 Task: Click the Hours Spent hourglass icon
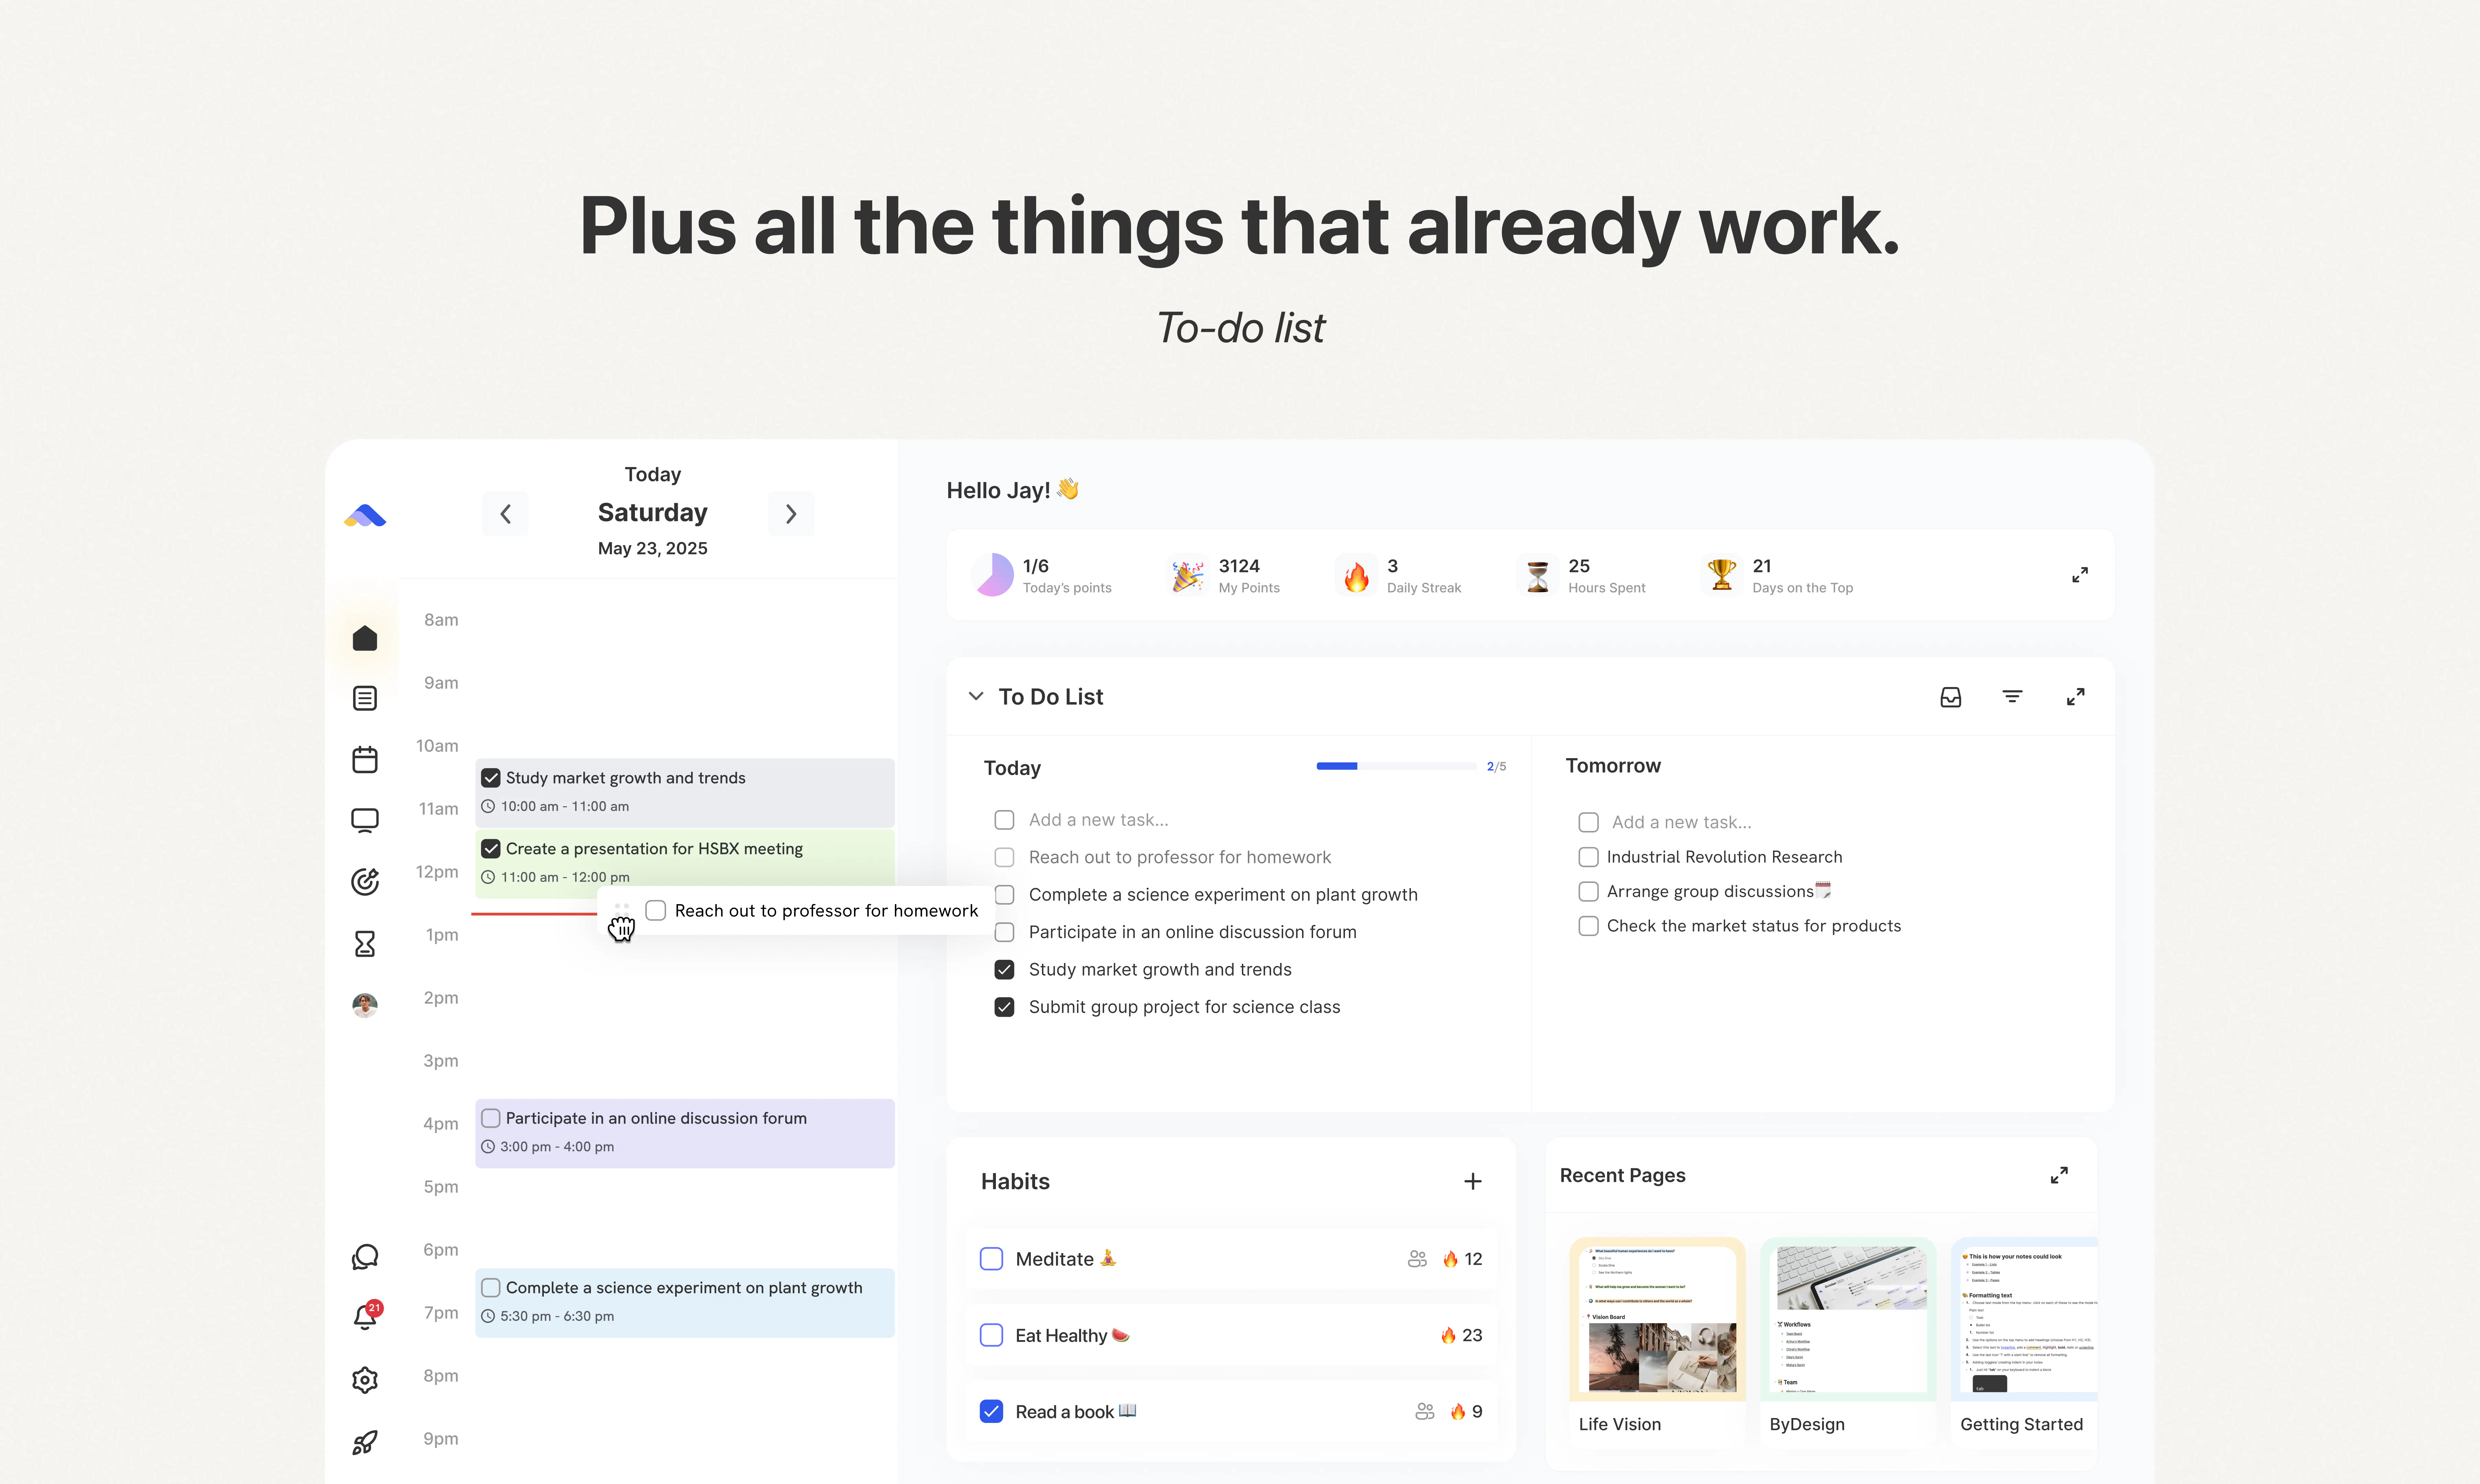tap(1538, 576)
